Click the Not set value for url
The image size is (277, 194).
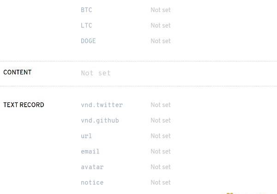161,136
